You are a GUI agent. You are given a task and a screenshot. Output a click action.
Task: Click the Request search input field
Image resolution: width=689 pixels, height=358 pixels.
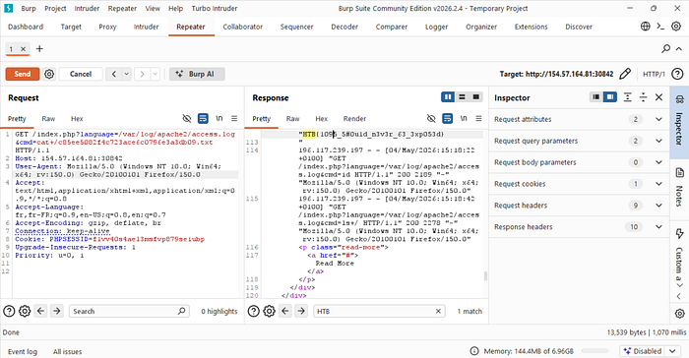point(129,311)
